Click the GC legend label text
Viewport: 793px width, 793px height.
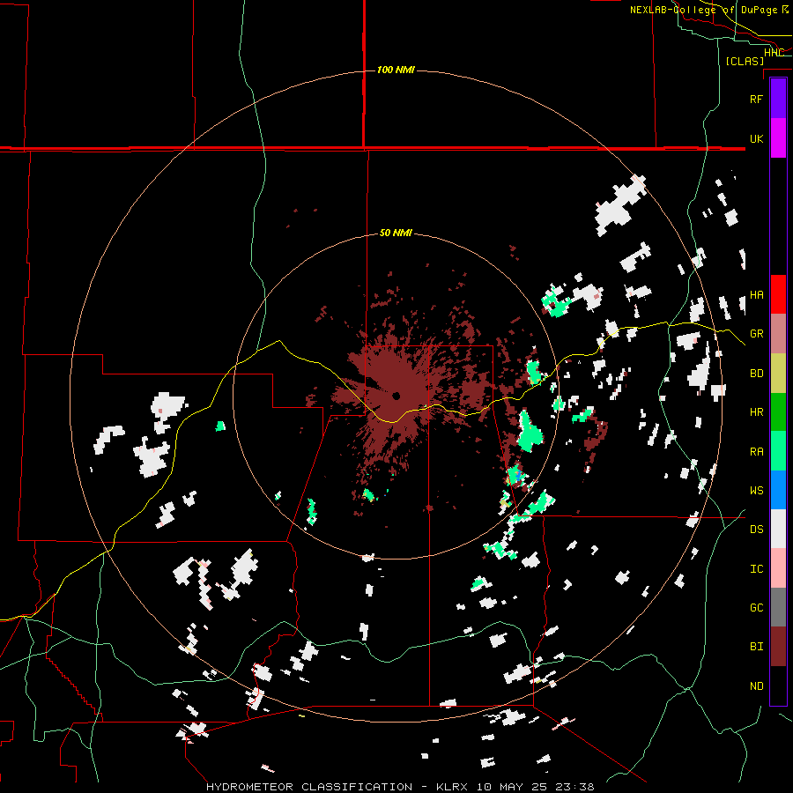pyautogui.click(x=756, y=608)
